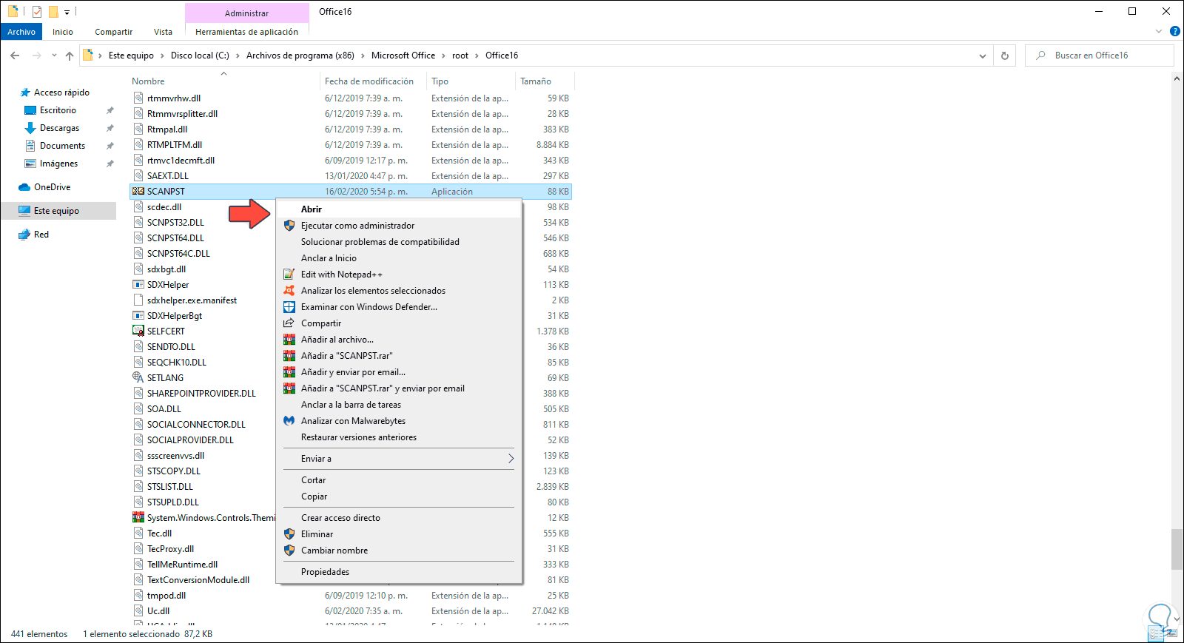Viewport: 1184px width, 643px height.
Task: Open Escritorio in quick access
Action: pos(58,110)
